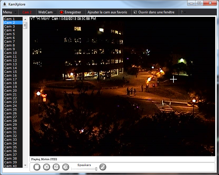Select Cam 26 entry
Image resolution: width=219 pixels, height=175 pixels.
[13, 113]
